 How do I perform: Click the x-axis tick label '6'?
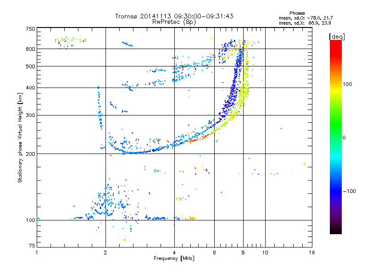[214, 253]
